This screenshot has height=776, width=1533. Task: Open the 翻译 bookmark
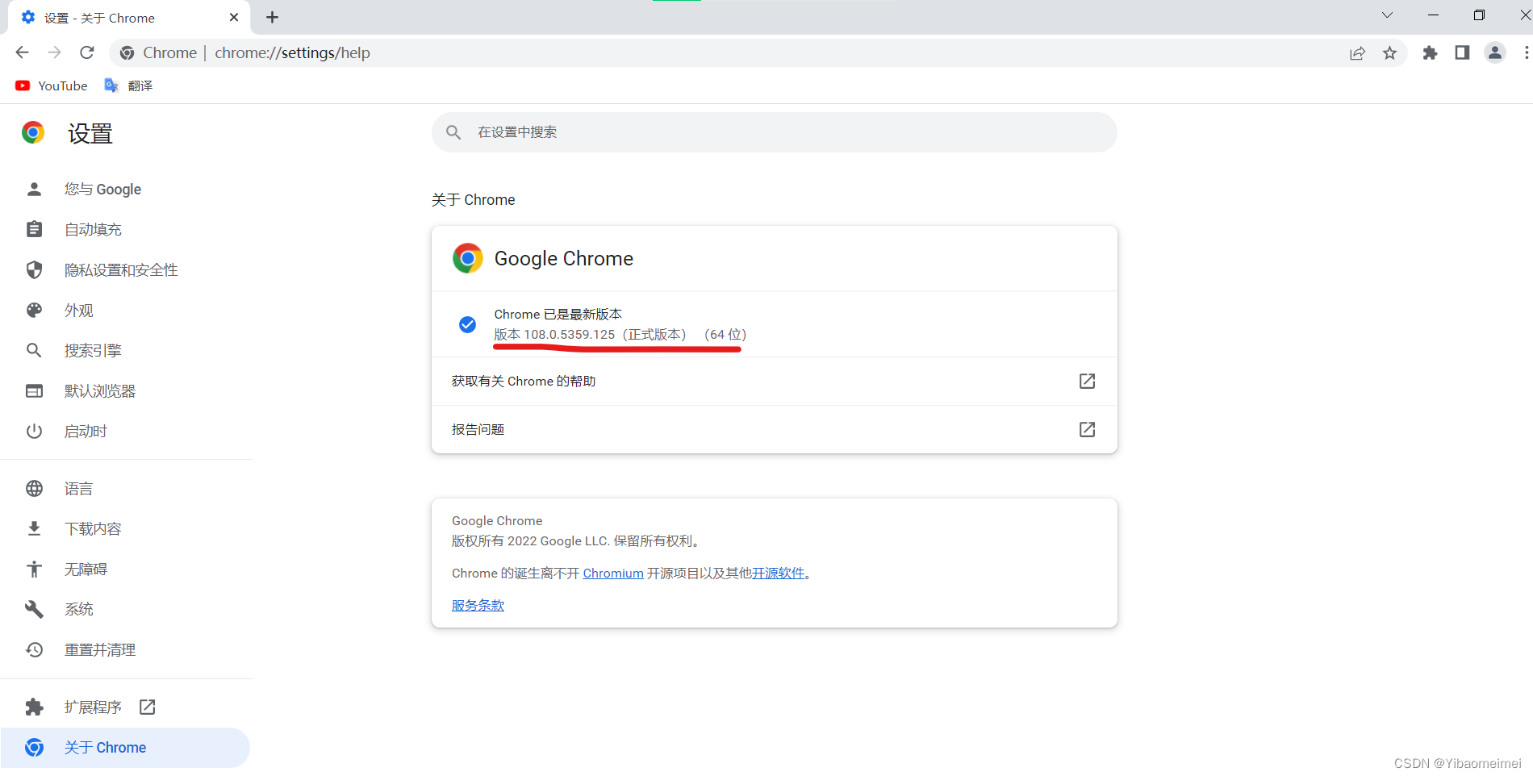(x=128, y=86)
